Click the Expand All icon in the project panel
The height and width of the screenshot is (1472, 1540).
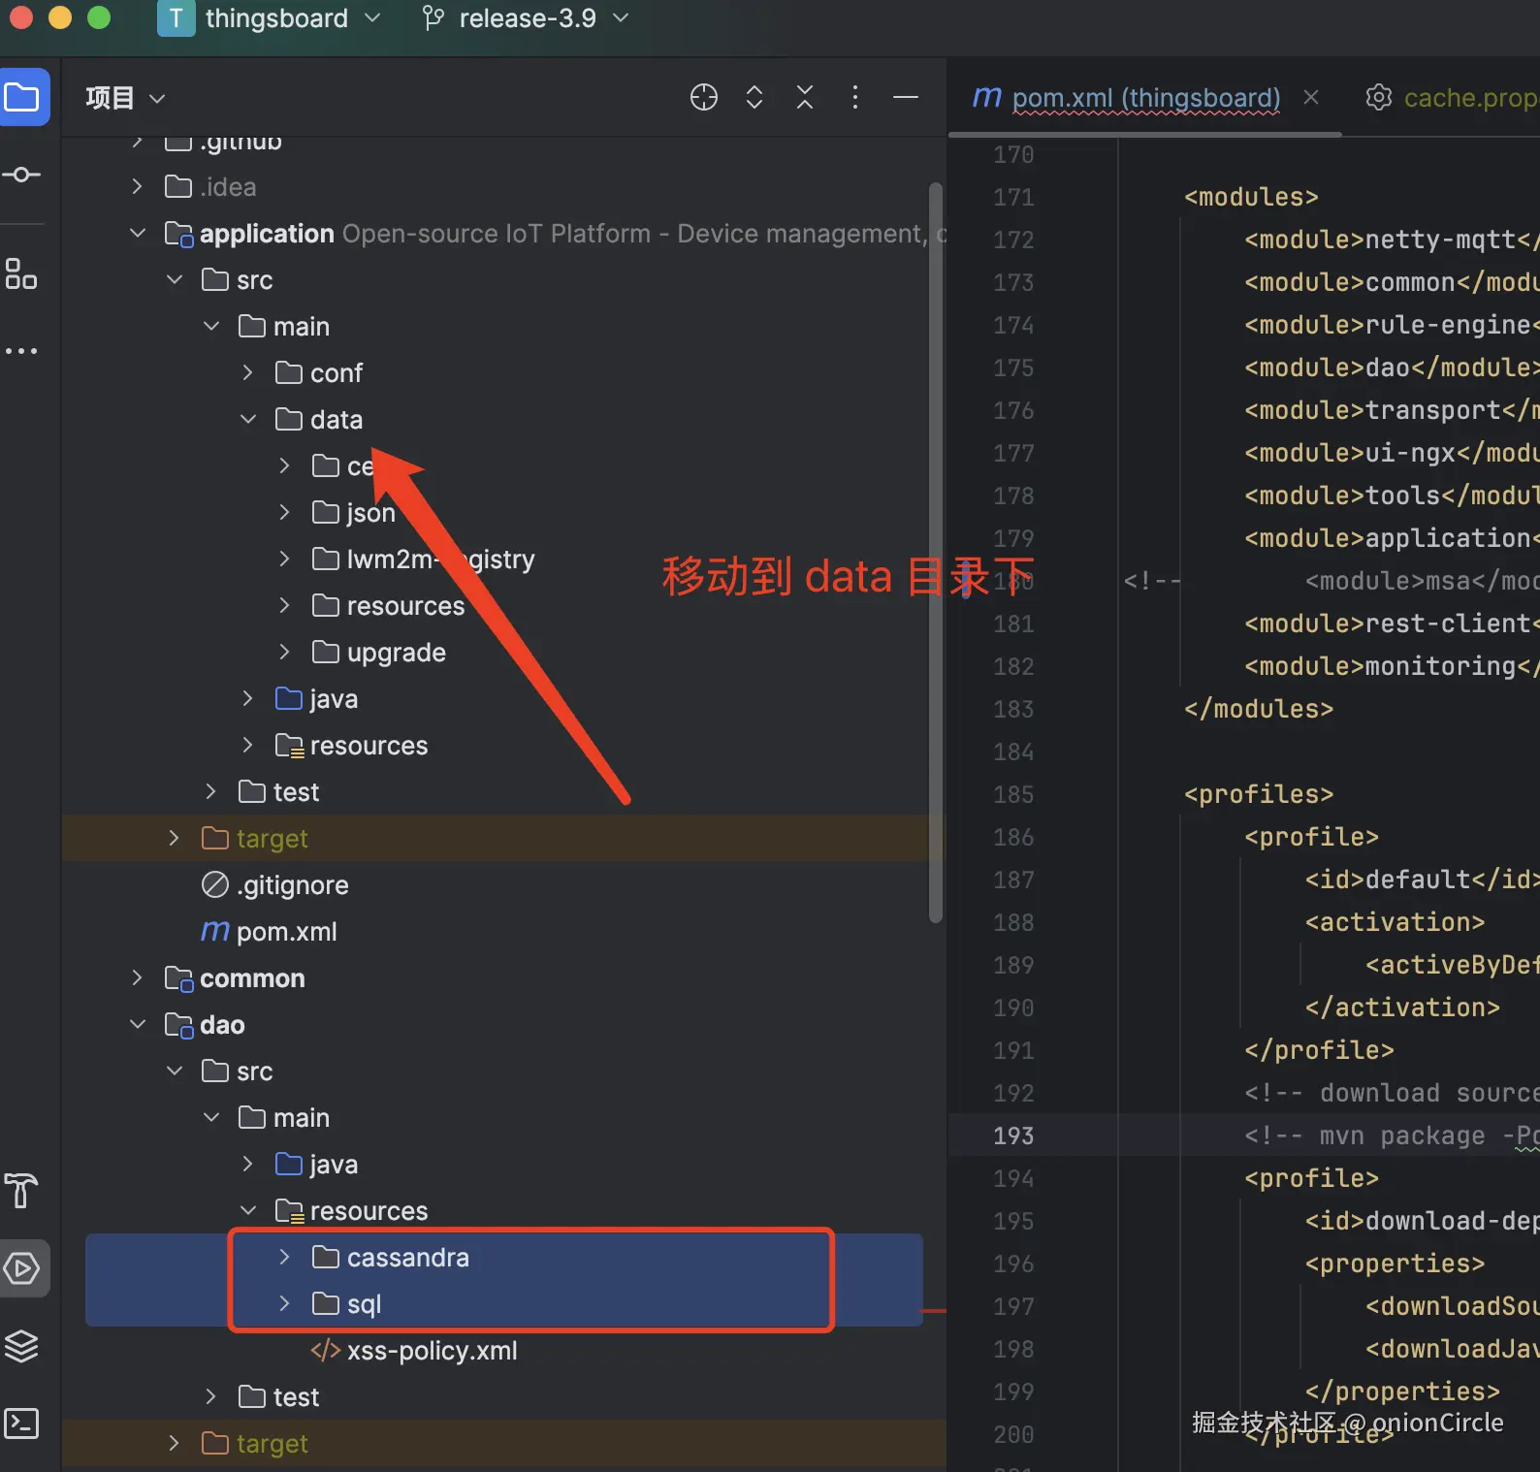point(754,97)
